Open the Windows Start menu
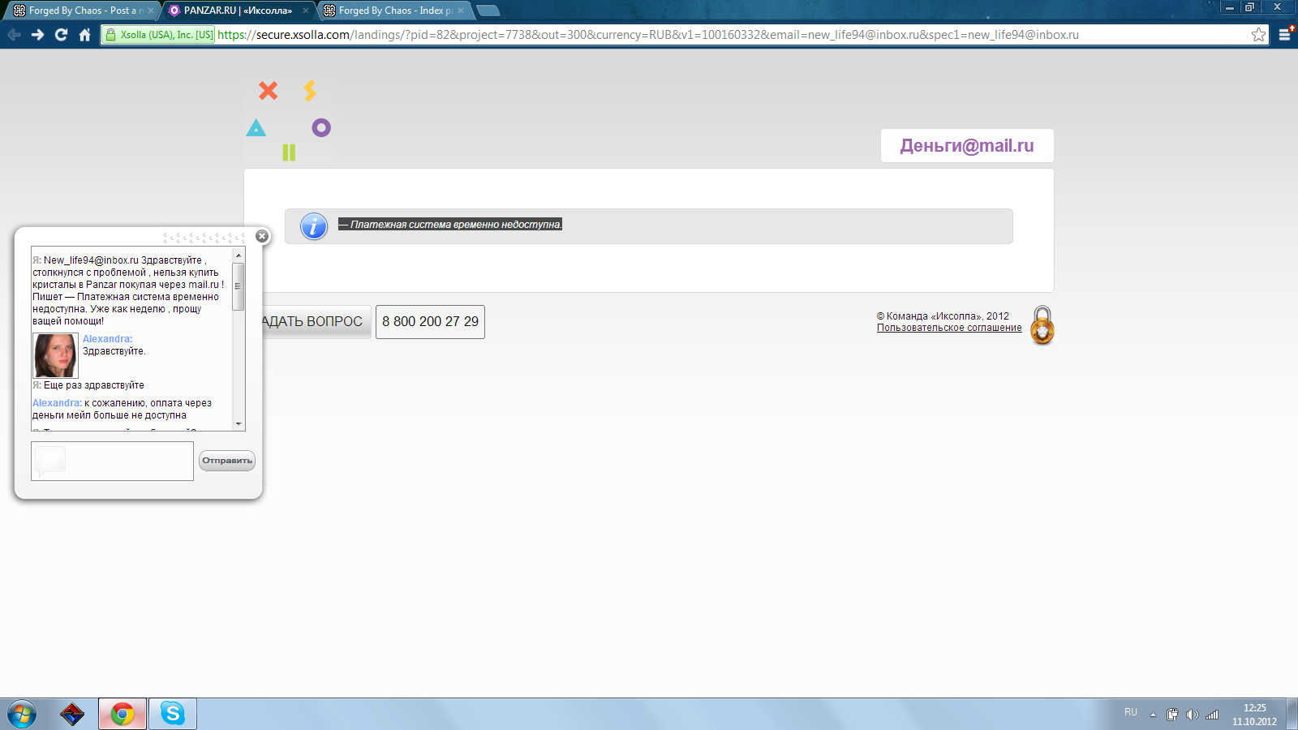The image size is (1298, 730). click(x=22, y=715)
